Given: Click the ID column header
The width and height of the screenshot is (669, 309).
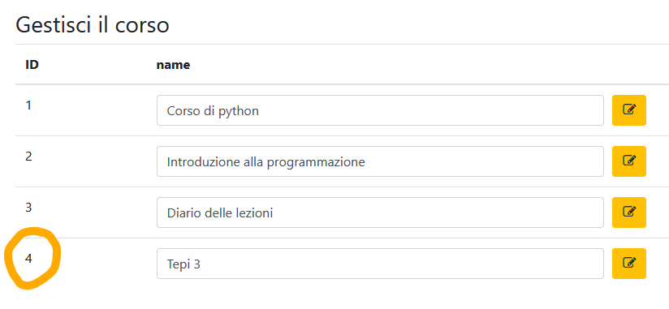Looking at the screenshot, I should (x=32, y=65).
